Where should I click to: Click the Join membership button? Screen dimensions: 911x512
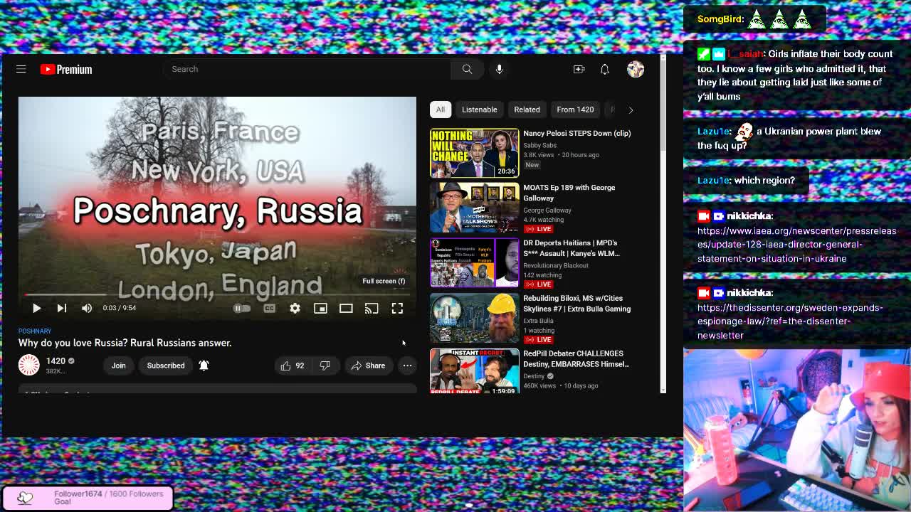pos(118,366)
